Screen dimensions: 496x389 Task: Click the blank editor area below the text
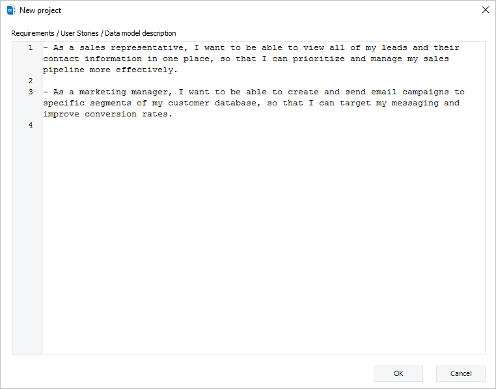click(264, 240)
